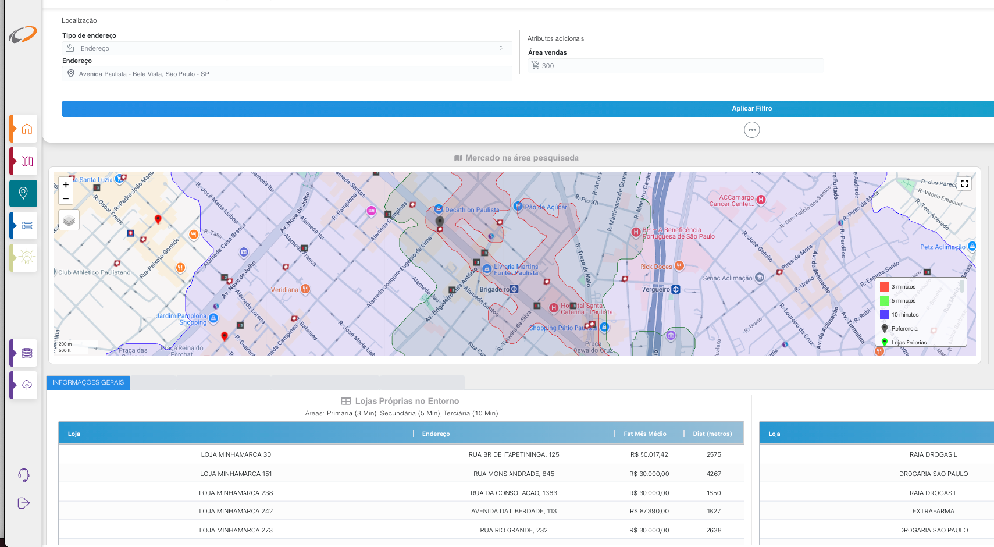Open the lightbulb insights sidebar icon
Viewport: 994px width, 547px height.
point(27,257)
